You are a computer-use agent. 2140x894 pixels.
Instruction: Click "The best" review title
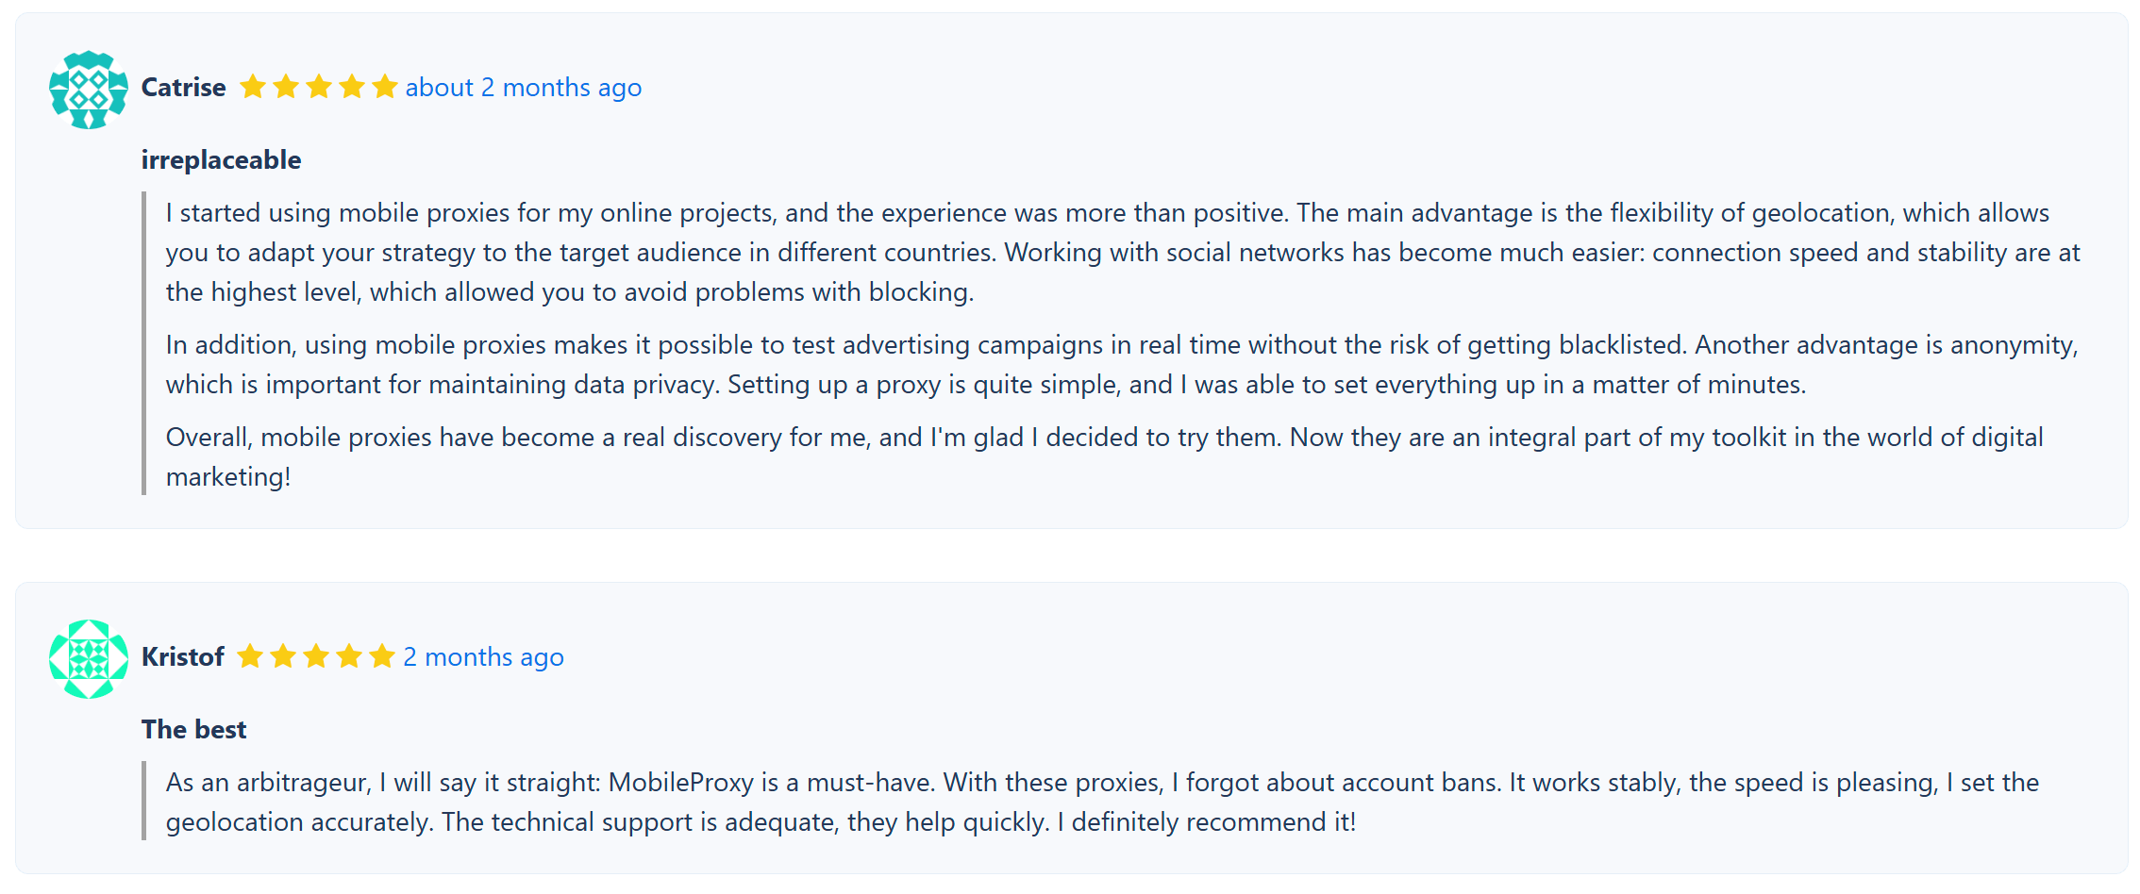point(194,730)
